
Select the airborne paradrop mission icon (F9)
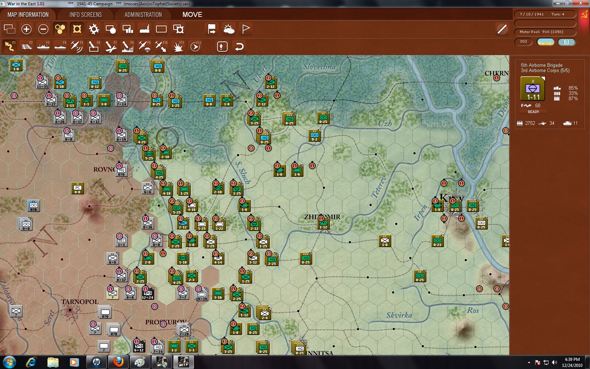tap(144, 46)
